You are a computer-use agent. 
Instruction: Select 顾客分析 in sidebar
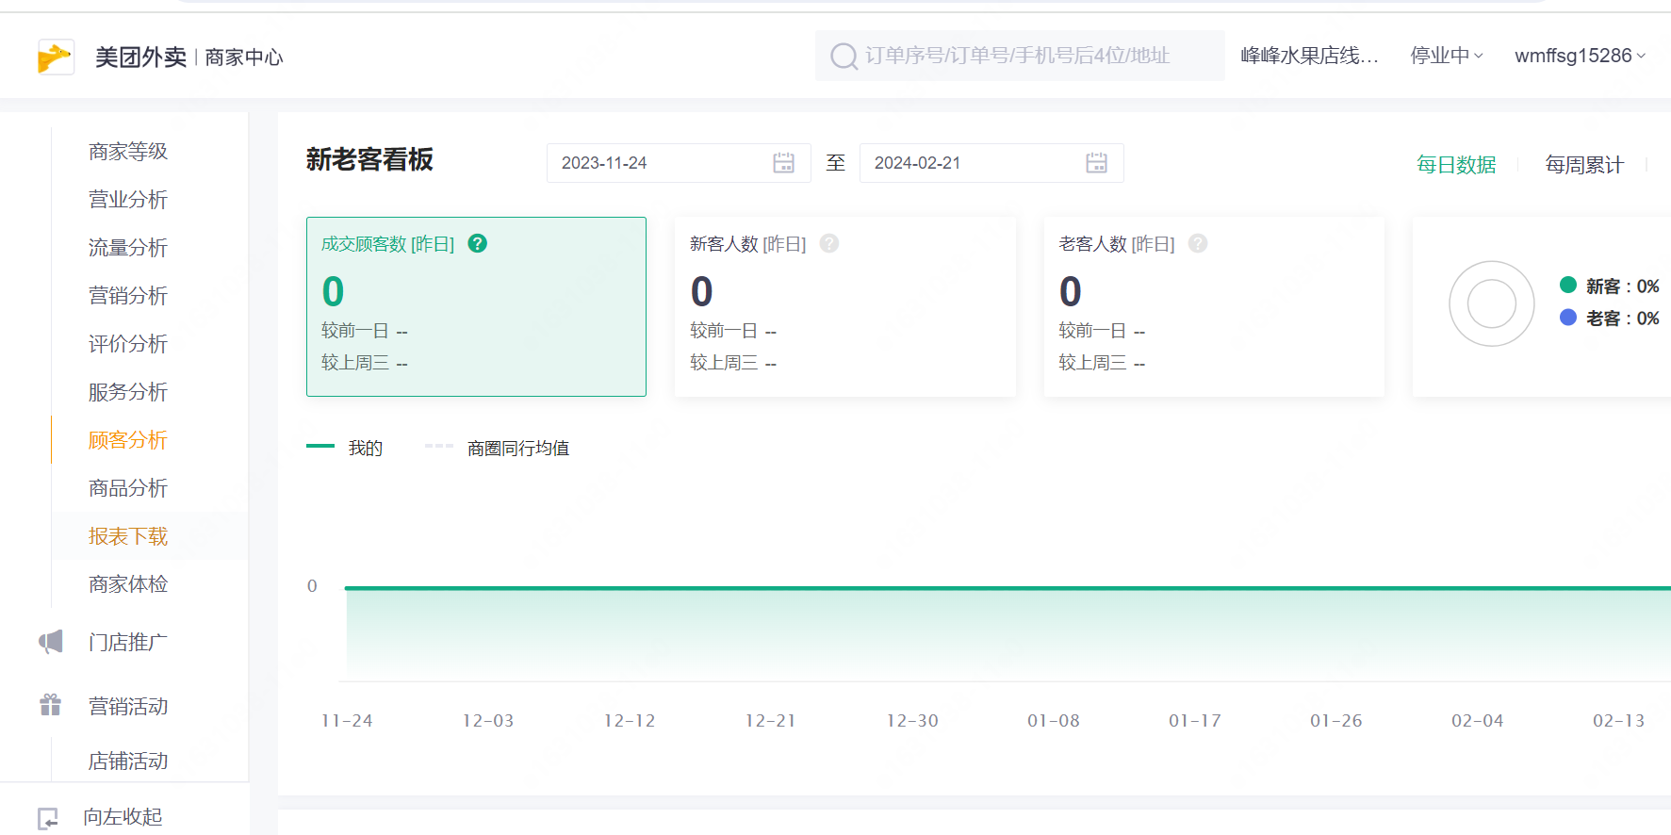pos(128,440)
